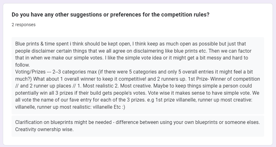Click "// and 2 runner up places" text
Screen dimensions: 276x147
coord(43,86)
